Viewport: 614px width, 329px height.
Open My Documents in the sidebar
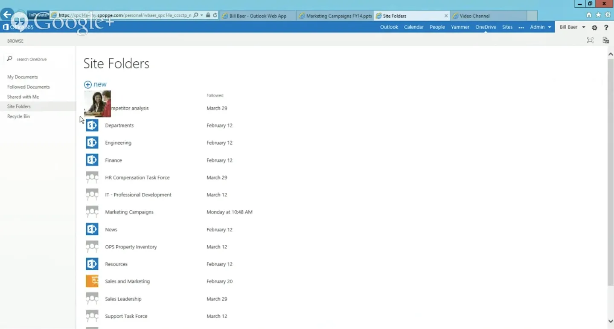23,77
